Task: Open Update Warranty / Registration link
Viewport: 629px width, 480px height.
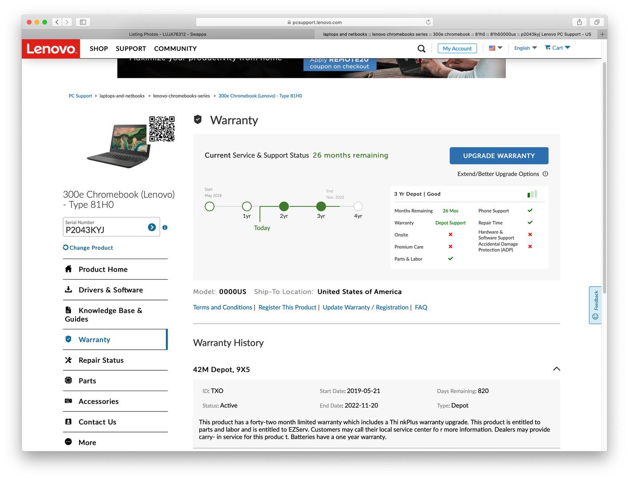Action: [365, 307]
